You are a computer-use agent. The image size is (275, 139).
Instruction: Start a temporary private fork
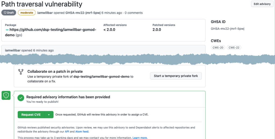(x=176, y=76)
